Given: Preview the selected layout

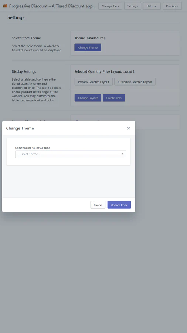Looking at the screenshot, I should pos(93,82).
